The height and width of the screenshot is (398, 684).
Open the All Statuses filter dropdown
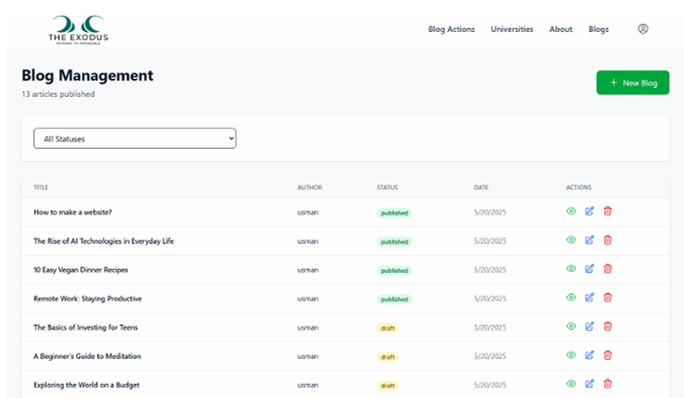(x=134, y=139)
